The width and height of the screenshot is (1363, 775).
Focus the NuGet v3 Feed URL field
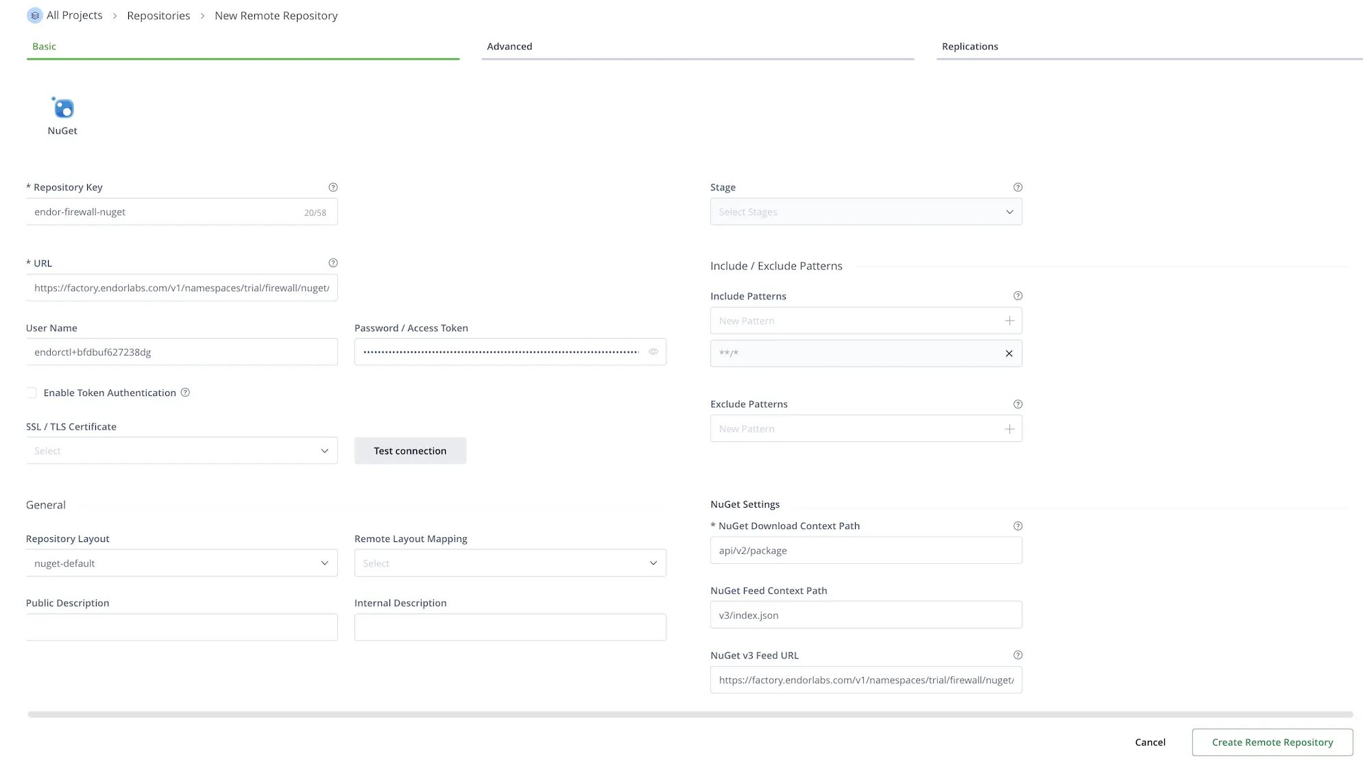click(x=866, y=680)
